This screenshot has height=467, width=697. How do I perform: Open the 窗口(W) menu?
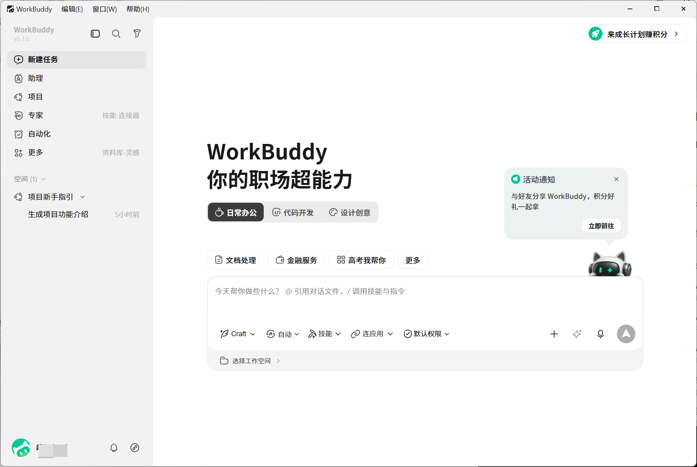pos(105,9)
